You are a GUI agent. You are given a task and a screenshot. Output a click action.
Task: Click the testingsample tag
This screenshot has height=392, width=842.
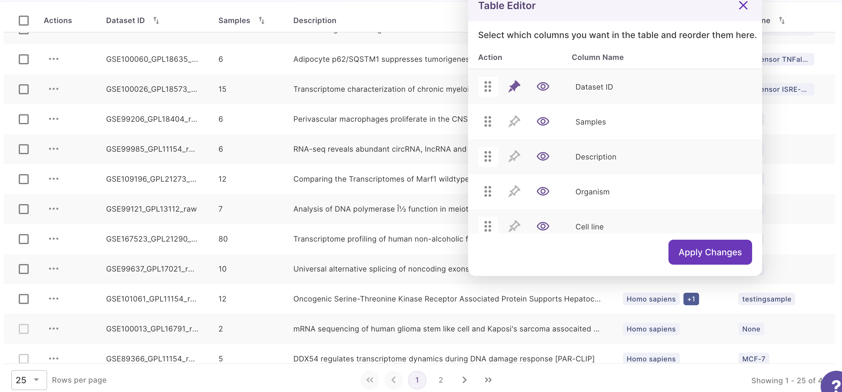pyautogui.click(x=766, y=299)
